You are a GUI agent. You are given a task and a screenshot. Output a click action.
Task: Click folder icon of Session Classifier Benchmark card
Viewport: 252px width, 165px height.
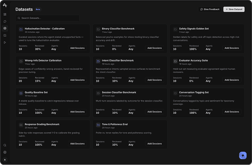coord(98,93)
